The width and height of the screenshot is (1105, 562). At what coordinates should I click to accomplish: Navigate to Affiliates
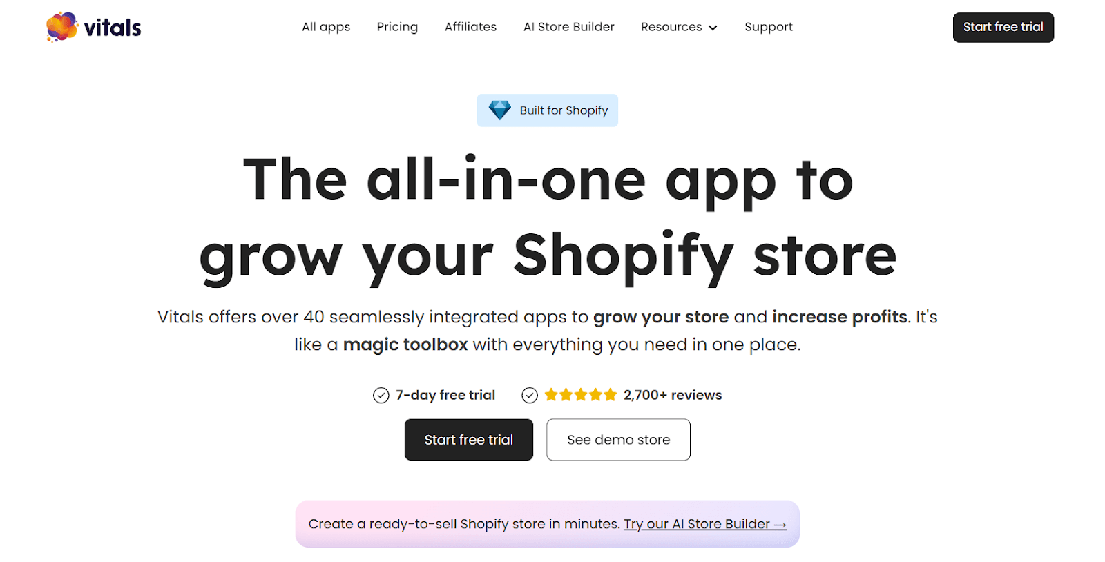pyautogui.click(x=470, y=27)
